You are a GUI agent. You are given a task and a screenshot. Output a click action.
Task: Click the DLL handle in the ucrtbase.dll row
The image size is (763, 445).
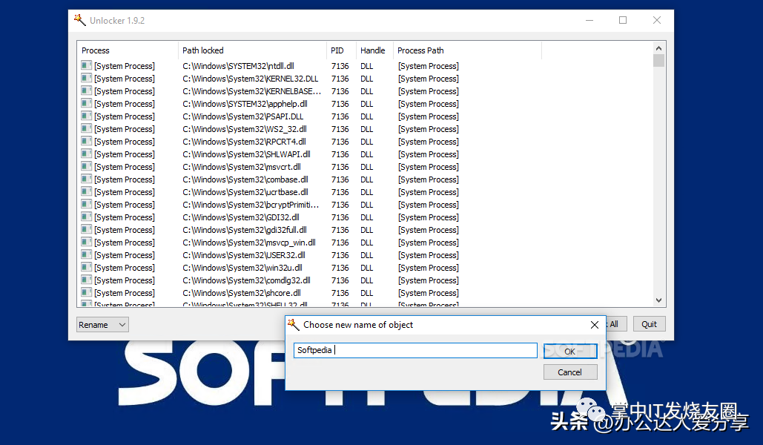point(367,192)
